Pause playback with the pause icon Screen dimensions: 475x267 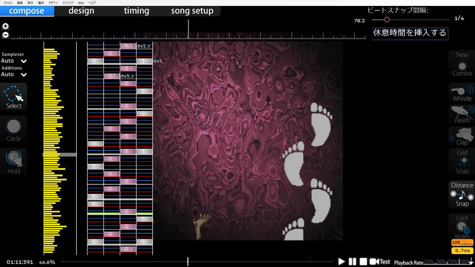(x=352, y=262)
